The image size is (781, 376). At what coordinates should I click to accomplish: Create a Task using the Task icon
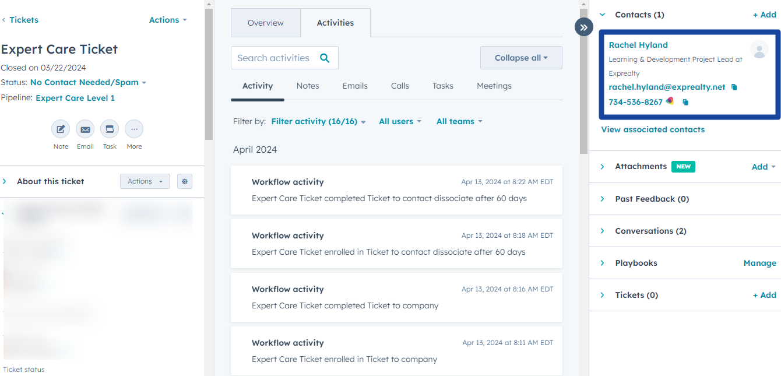pos(110,129)
